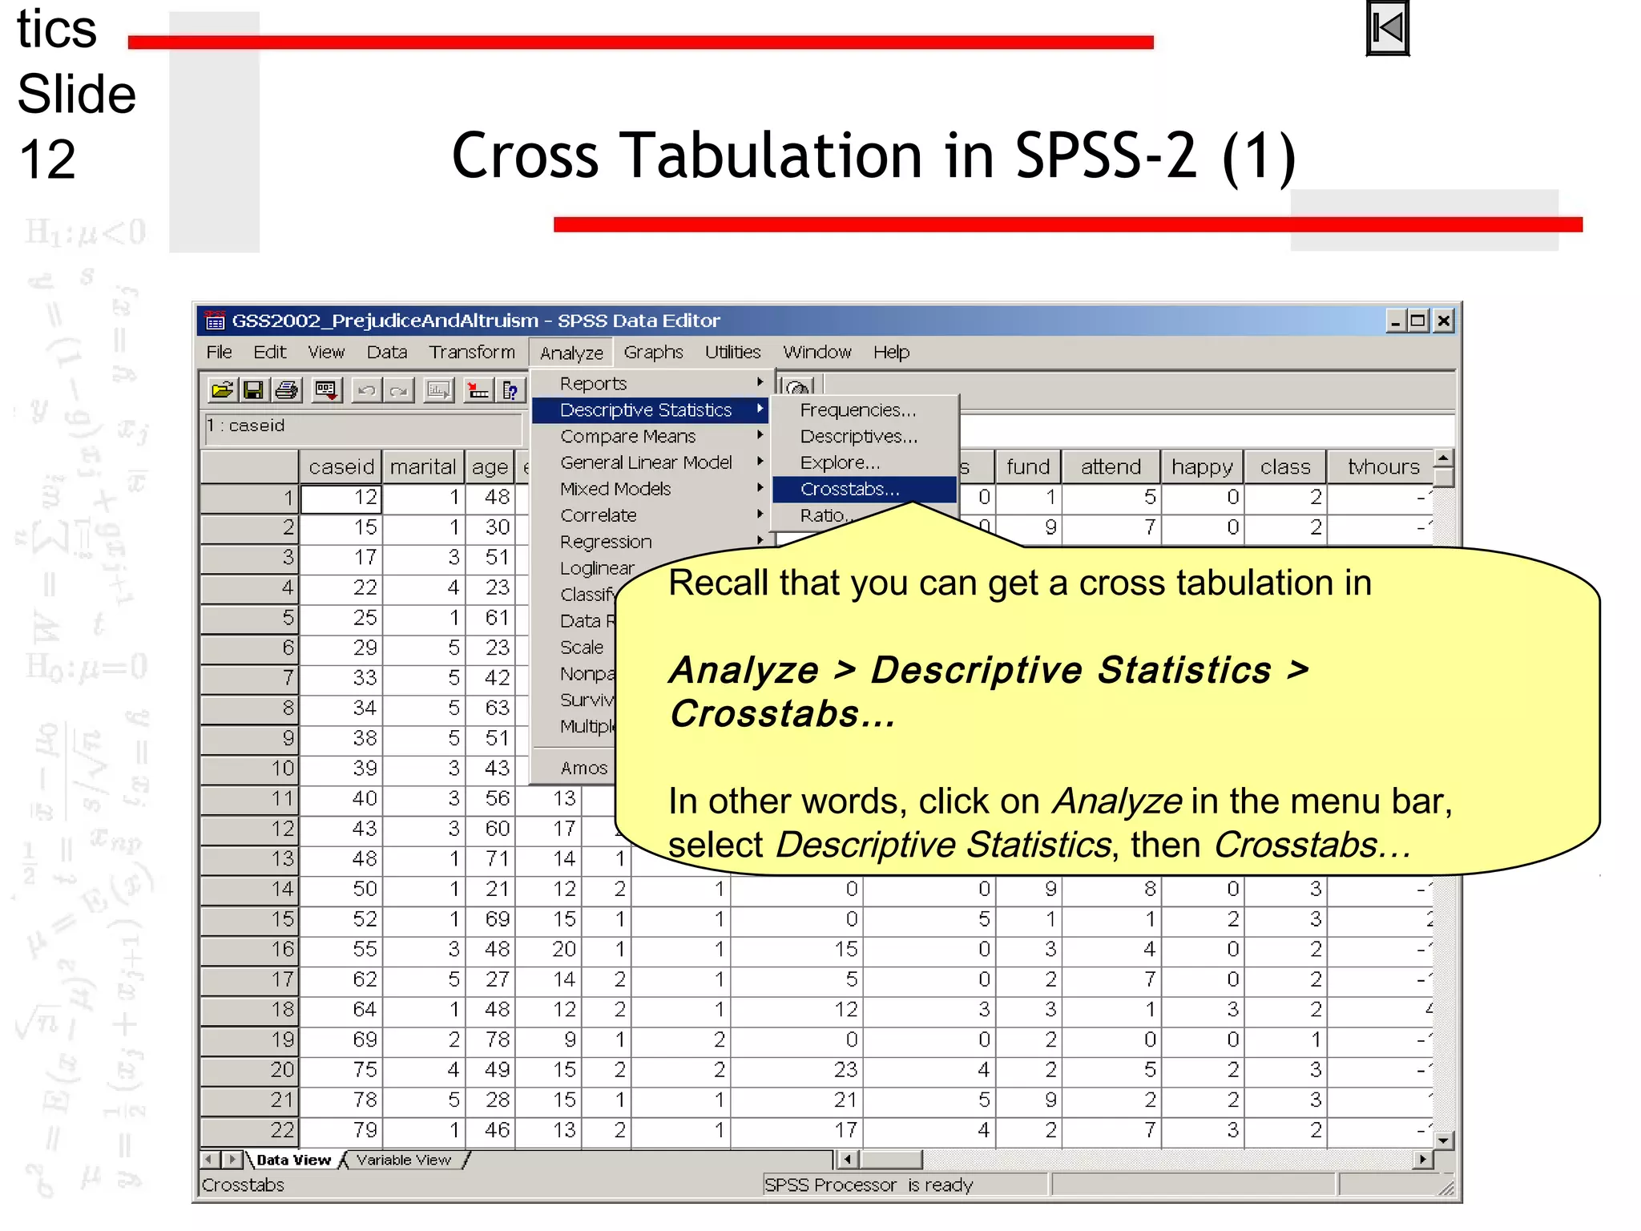Click the vertical scrollbar down arrow
Screen dimensions: 1641x1231
[1443, 1140]
